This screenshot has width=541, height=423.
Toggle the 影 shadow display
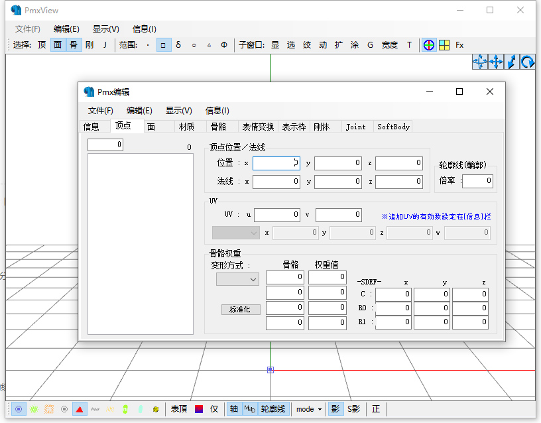point(335,409)
